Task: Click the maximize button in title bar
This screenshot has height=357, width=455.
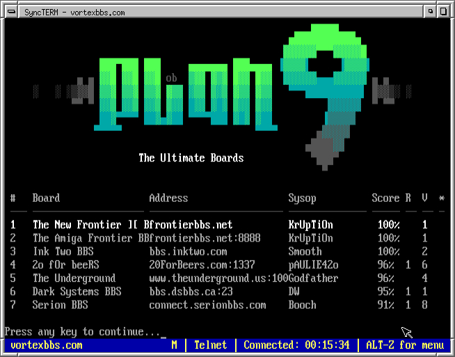Action: point(443,12)
